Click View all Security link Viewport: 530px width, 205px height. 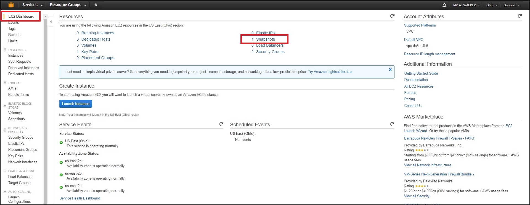(x=417, y=196)
